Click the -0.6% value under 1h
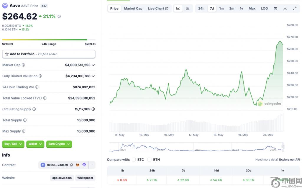302x188 pixels. pyautogui.click(x=124, y=180)
